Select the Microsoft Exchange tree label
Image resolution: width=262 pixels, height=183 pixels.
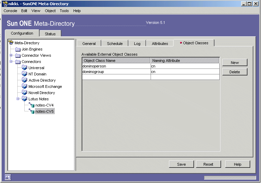pyautogui.click(x=45, y=86)
